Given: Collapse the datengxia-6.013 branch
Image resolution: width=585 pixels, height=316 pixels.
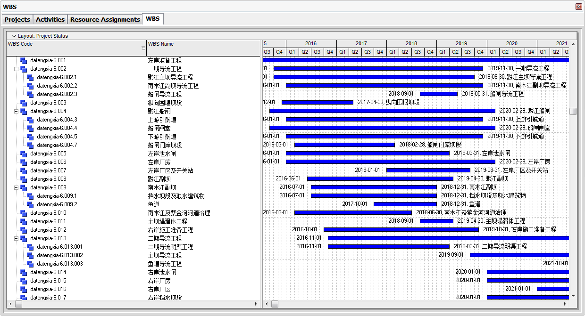Looking at the screenshot, I should pyautogui.click(x=16, y=238).
